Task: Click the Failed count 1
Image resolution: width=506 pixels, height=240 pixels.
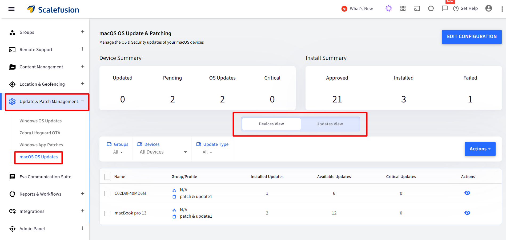Action: tap(470, 99)
